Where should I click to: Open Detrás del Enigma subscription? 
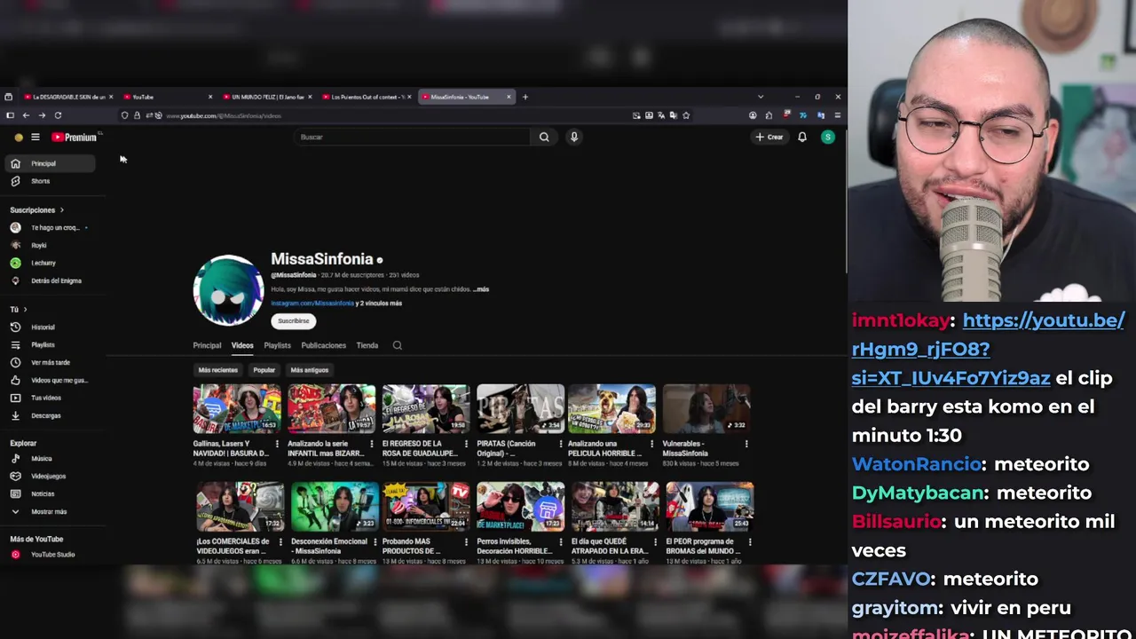(x=51, y=281)
